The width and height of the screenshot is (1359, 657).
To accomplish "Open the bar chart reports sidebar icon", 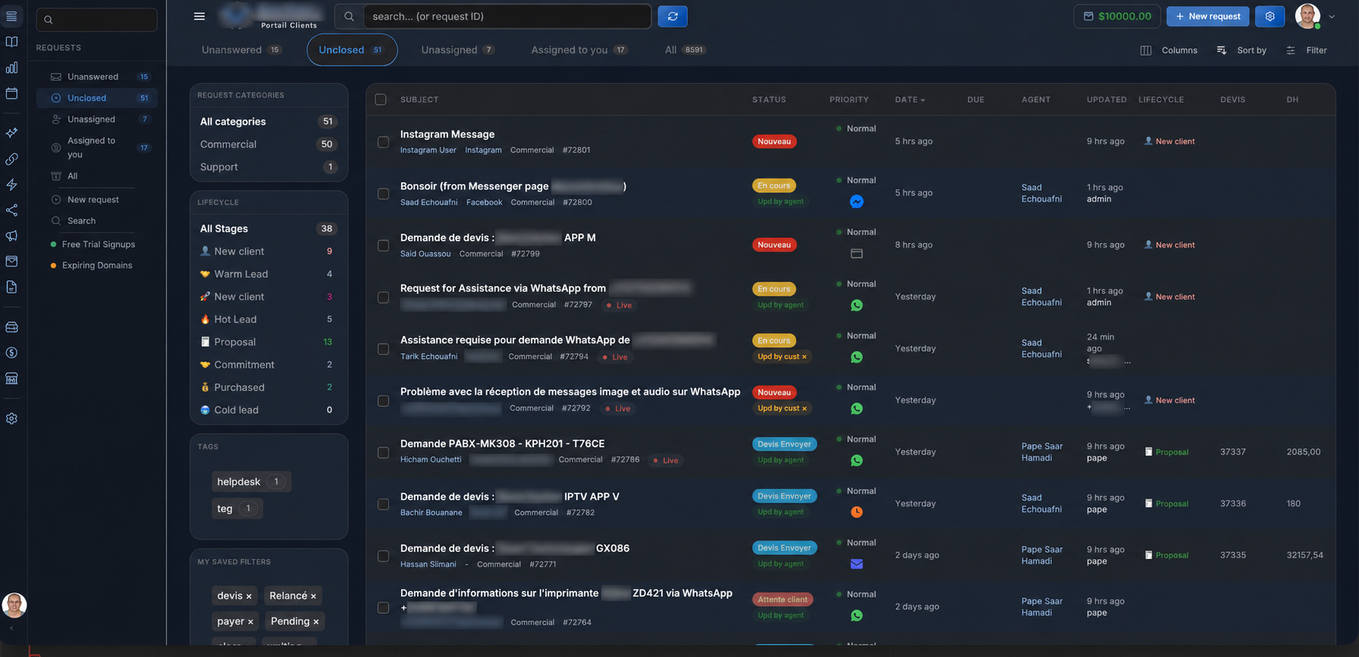I will point(11,68).
